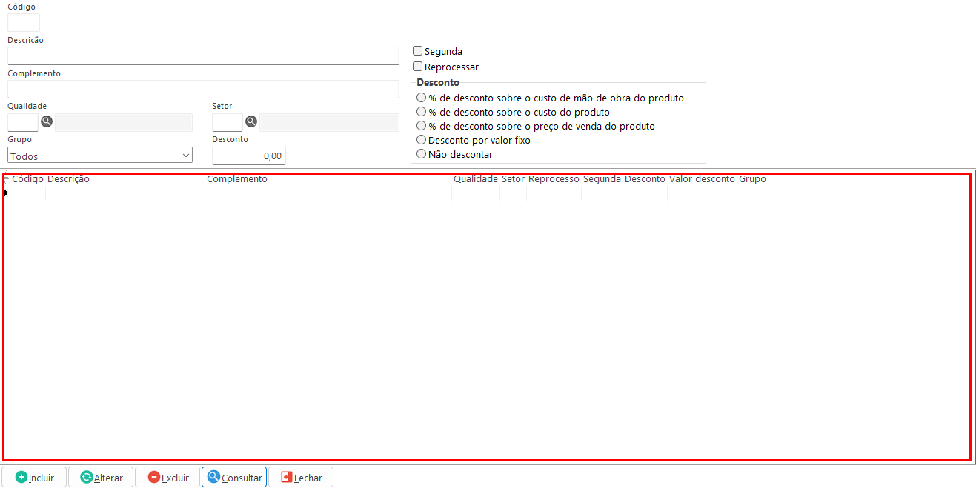This screenshot has height=488, width=976.
Task: Select 'Desconto por valor fixo' option
Action: click(422, 140)
